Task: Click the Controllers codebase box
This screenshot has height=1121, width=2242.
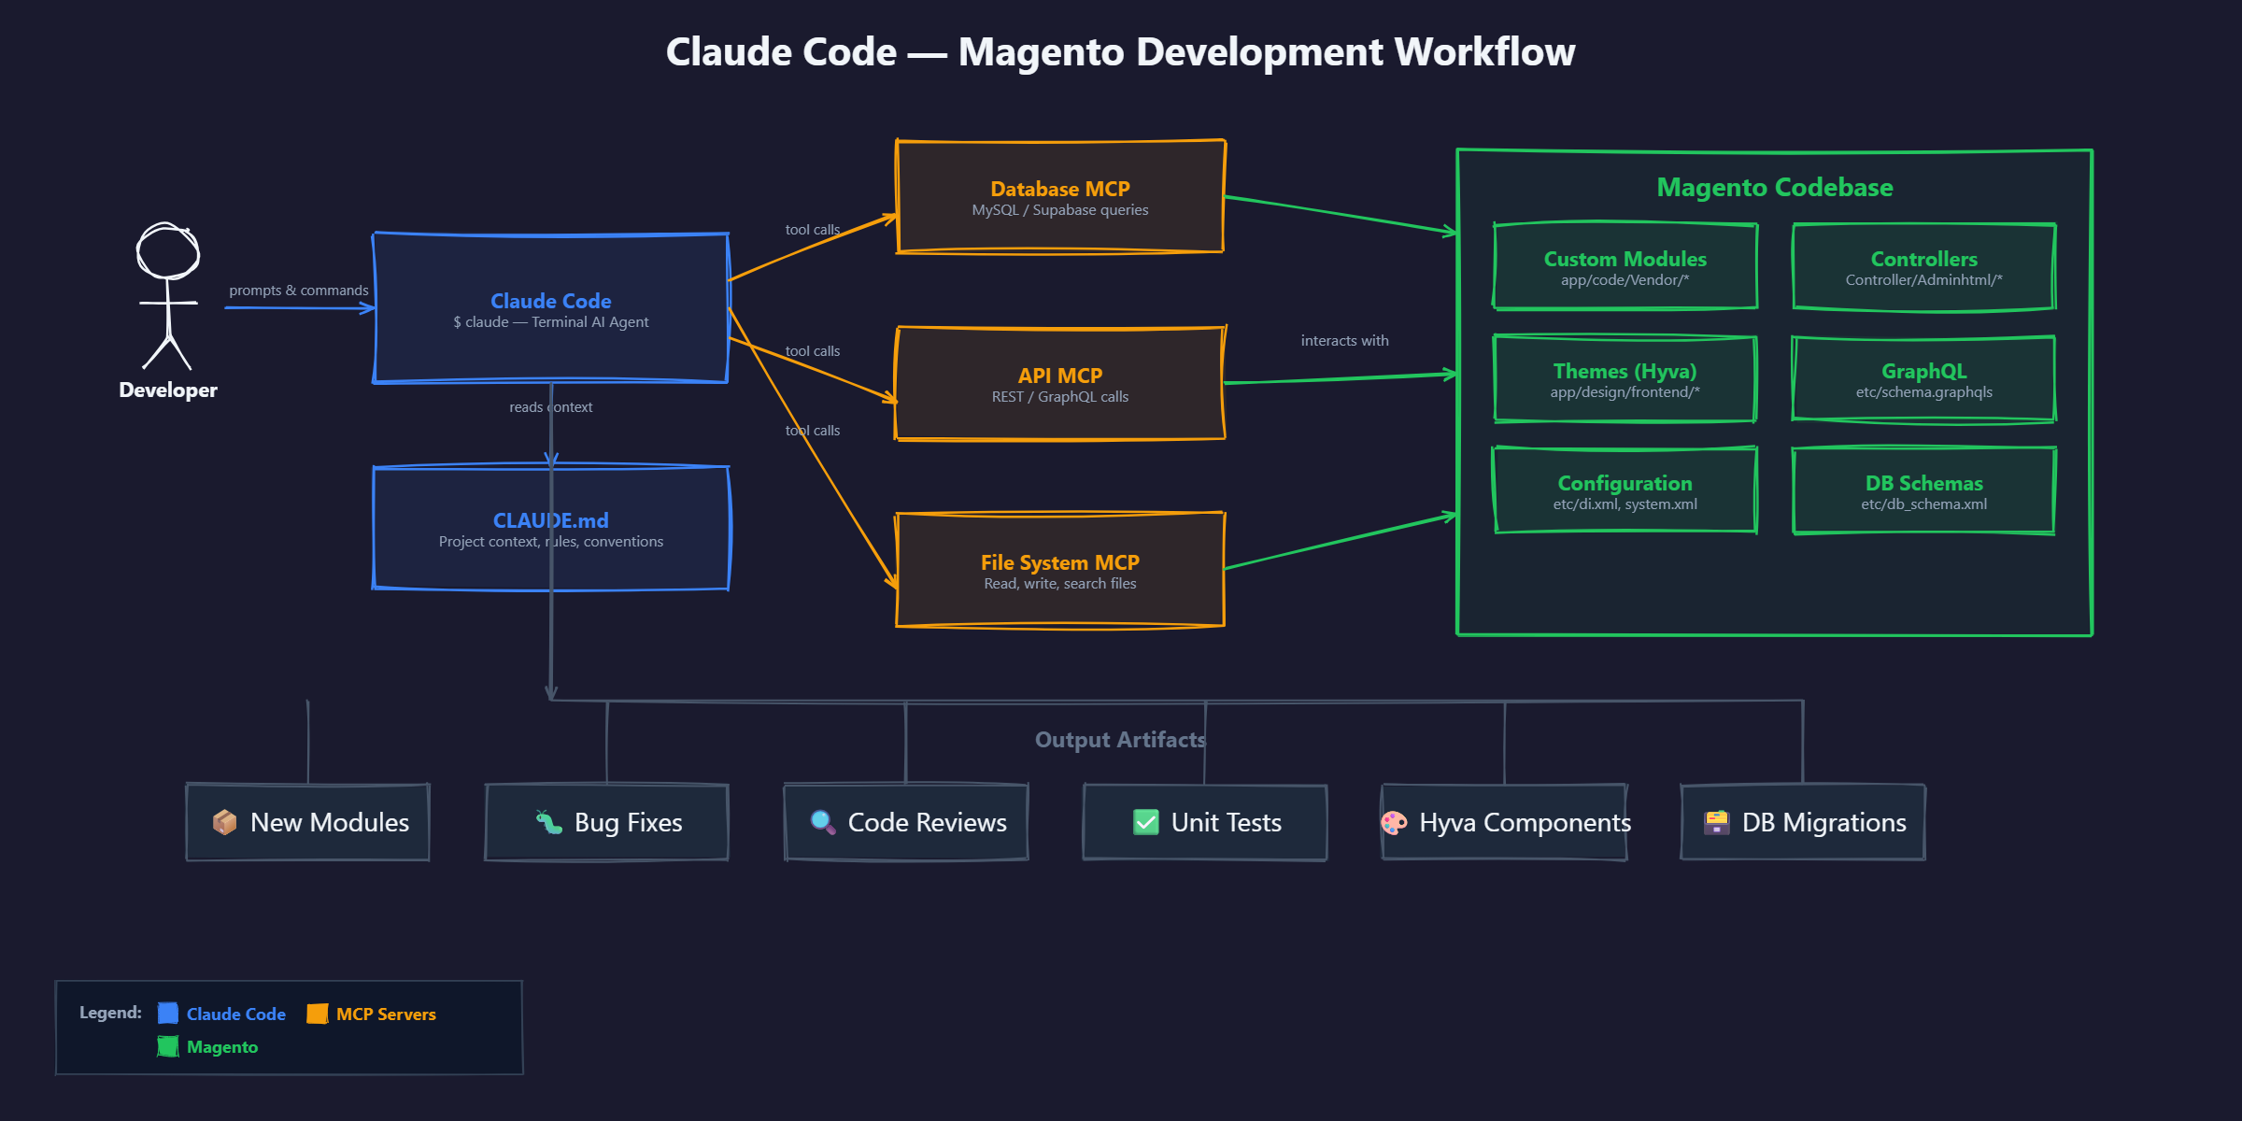Action: (x=1924, y=266)
